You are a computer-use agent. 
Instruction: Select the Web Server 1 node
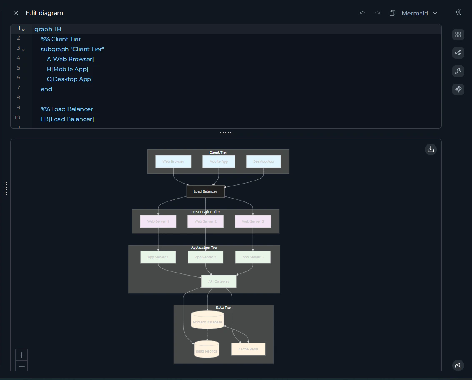click(158, 221)
